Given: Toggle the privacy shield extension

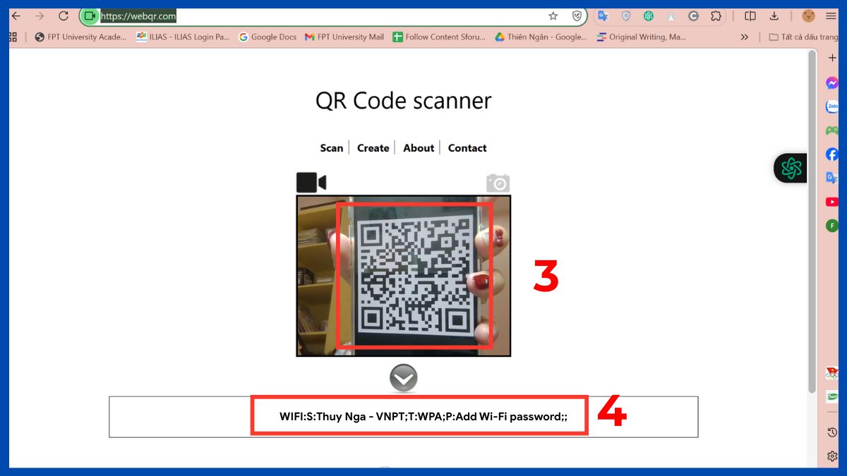Looking at the screenshot, I should pos(577,16).
